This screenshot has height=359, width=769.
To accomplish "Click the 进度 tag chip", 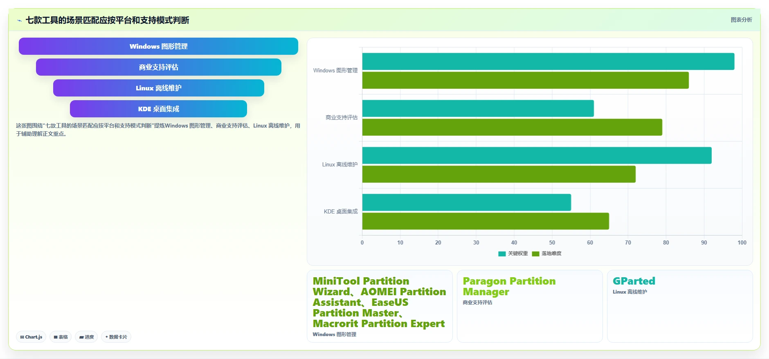I will pyautogui.click(x=86, y=337).
